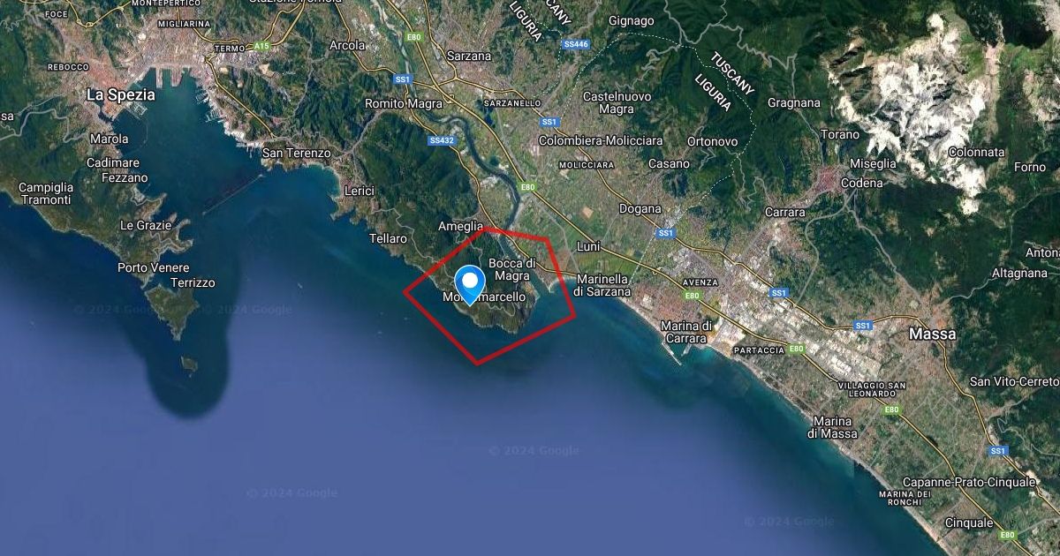Click the SS1 shield near Sarzanello
Image resolution: width=1060 pixels, height=556 pixels.
click(x=549, y=122)
